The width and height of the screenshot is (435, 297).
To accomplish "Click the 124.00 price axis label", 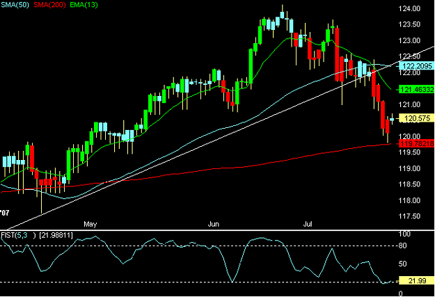I will 409,9.
